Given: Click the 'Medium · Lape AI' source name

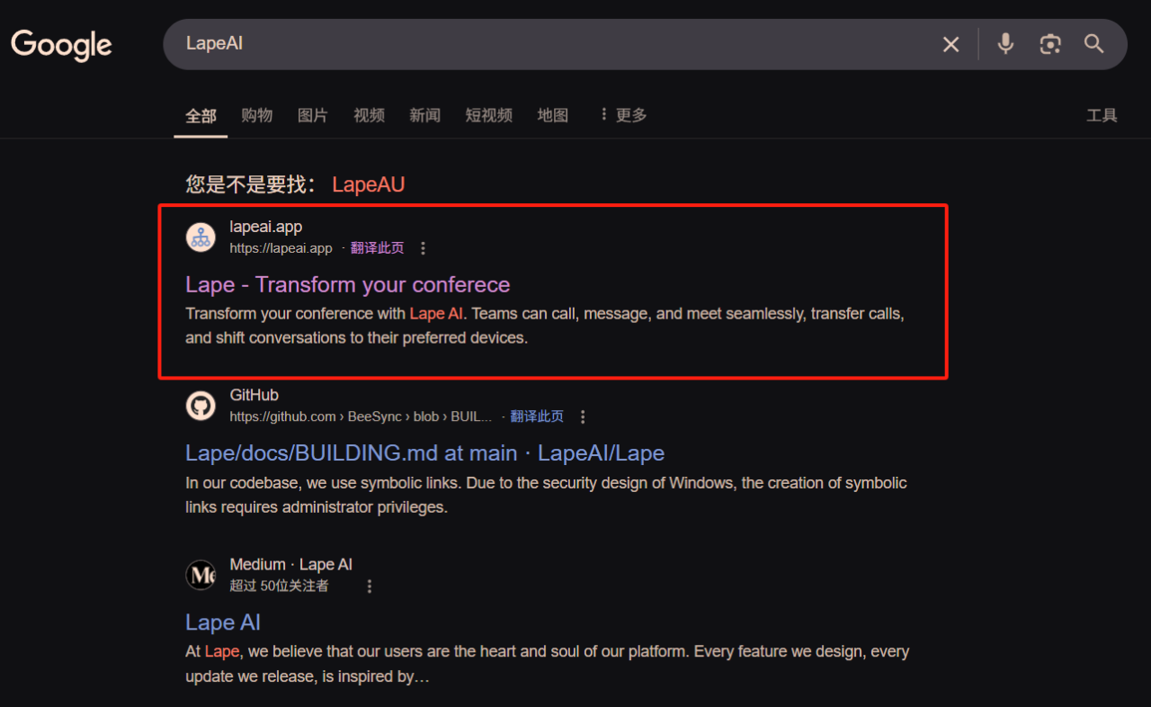Looking at the screenshot, I should (290, 564).
